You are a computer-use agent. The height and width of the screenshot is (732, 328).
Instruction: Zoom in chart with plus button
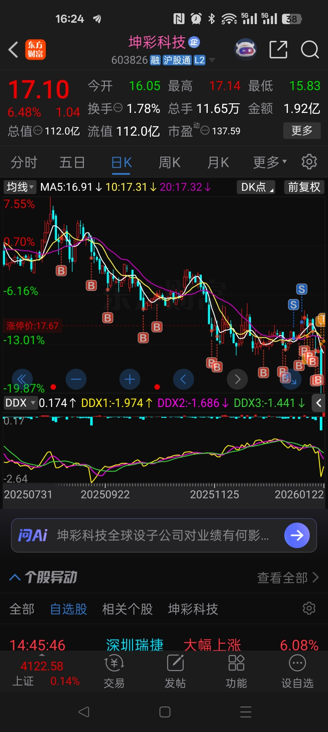(130, 379)
